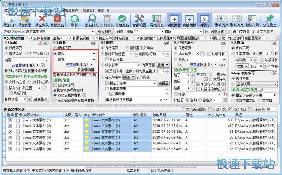Click the 撤消更名 toolbar icon

[107, 20]
